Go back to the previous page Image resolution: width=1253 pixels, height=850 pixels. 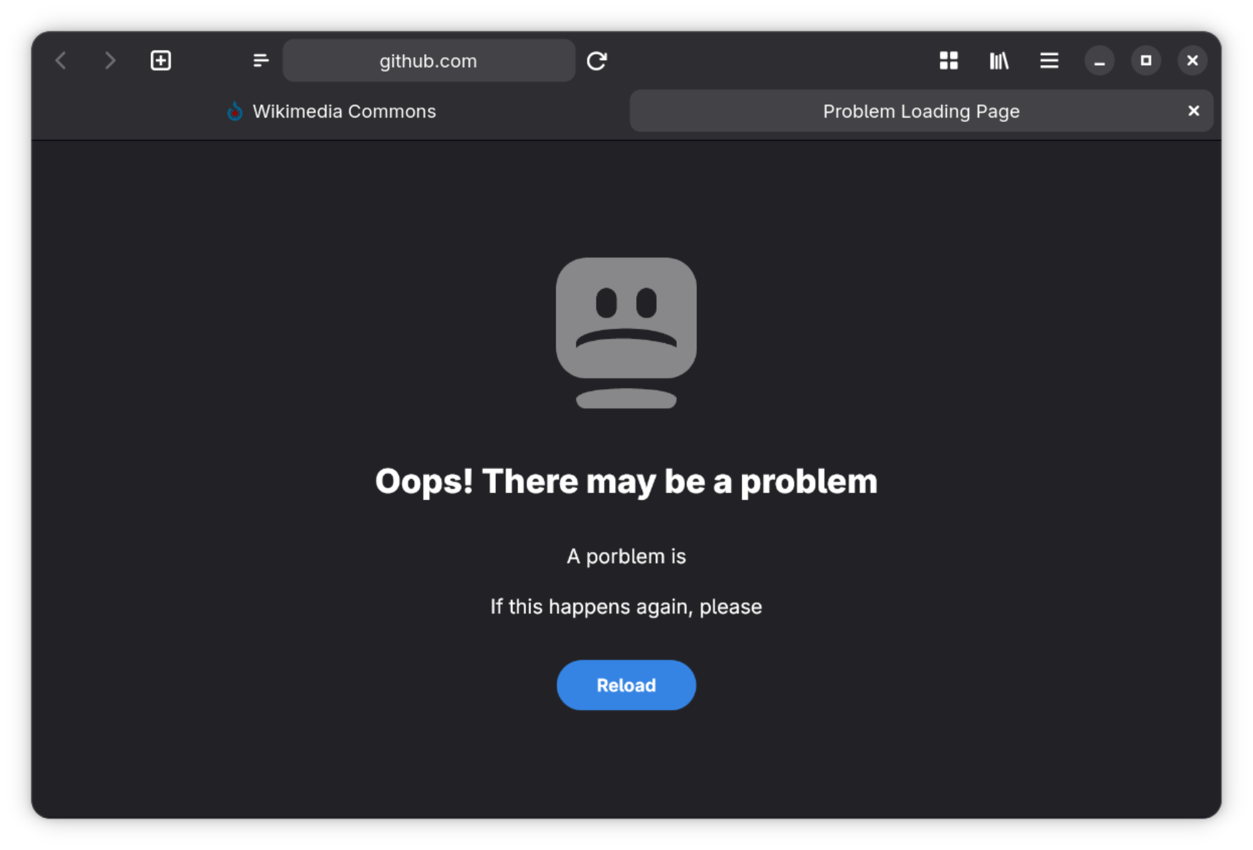pos(61,61)
